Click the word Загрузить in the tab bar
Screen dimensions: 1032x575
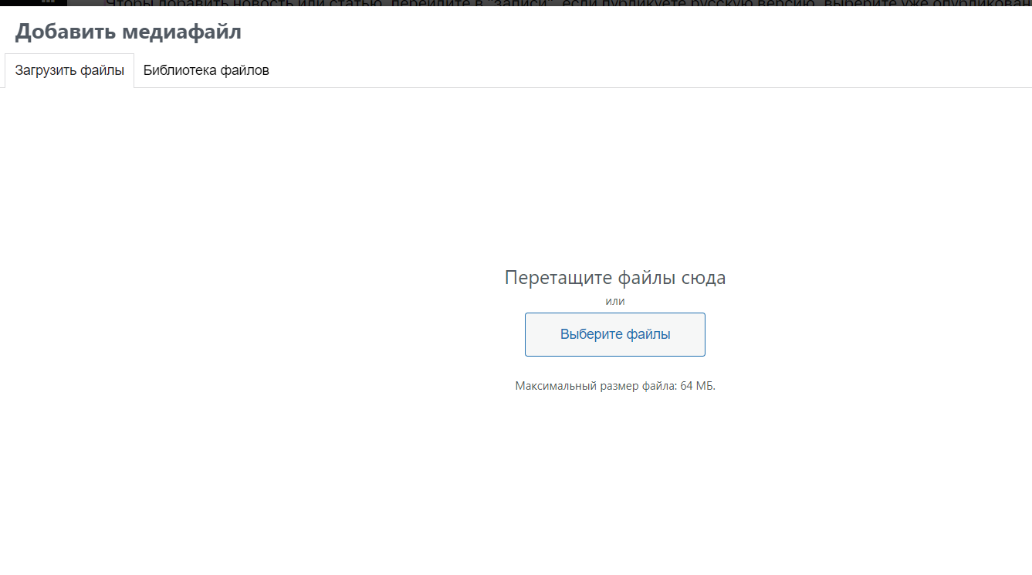(x=46, y=71)
